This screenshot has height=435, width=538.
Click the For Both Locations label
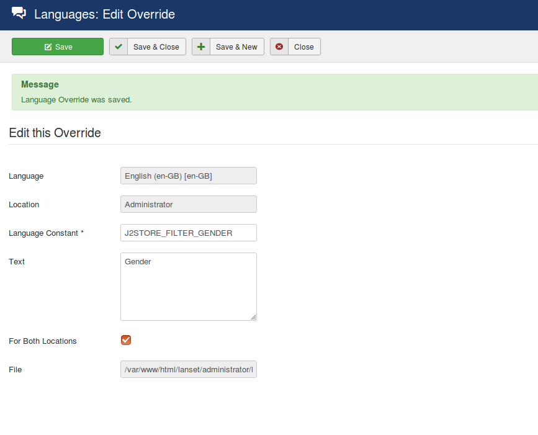point(43,341)
